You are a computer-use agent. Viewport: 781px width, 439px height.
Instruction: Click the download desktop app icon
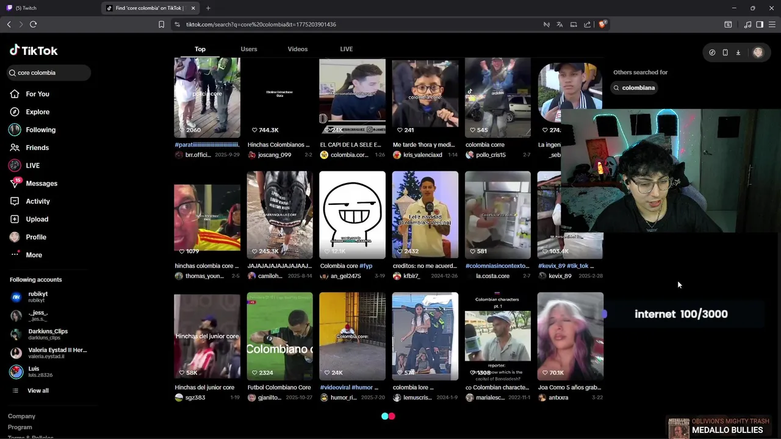[738, 52]
